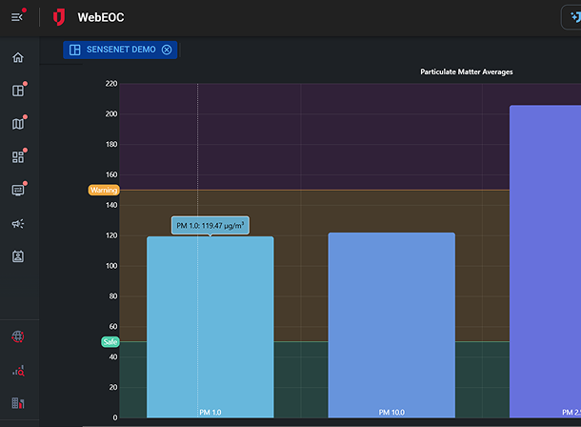
Task: Open the megaphone announcements icon
Action: coord(17,224)
